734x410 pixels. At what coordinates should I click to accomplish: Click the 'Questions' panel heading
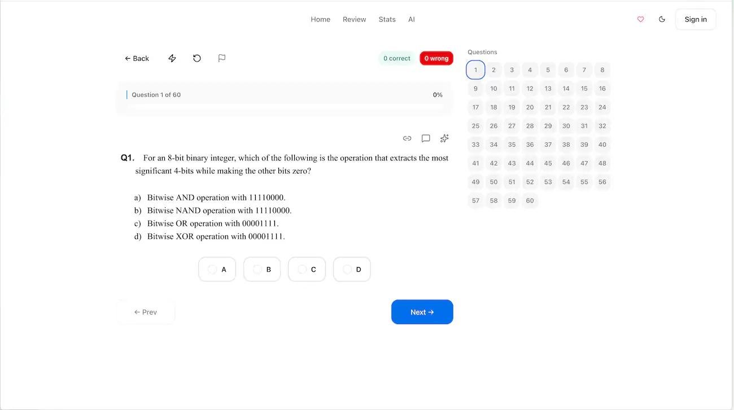click(x=482, y=52)
